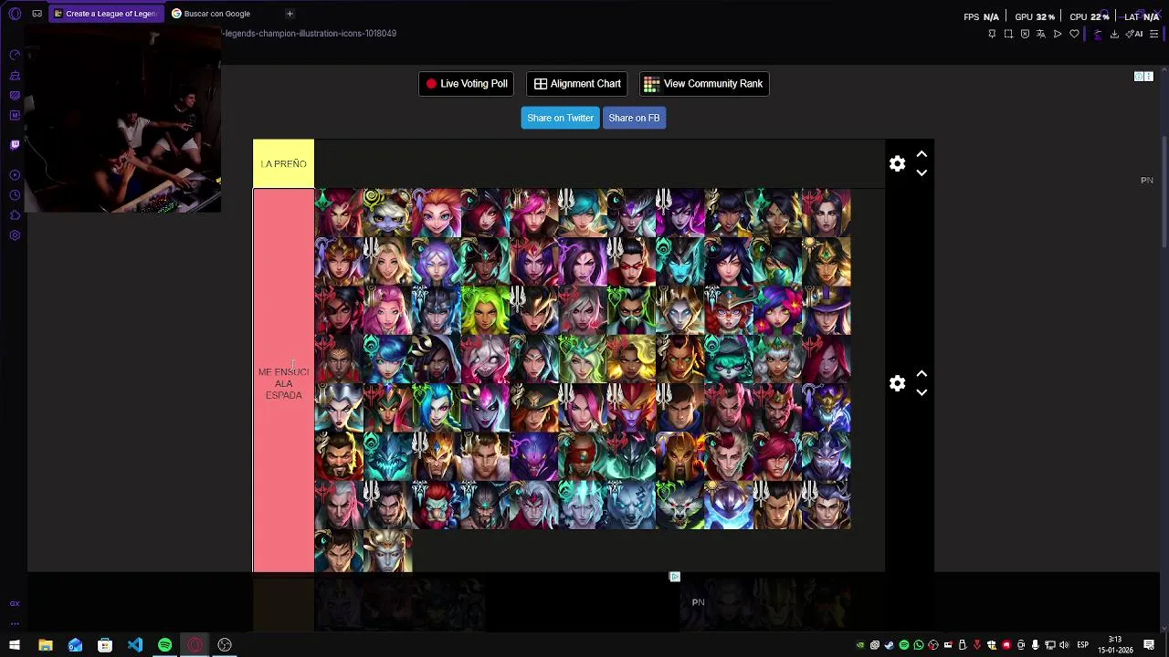
Task: Open the Player icon in sidebar
Action: [x=15, y=174]
